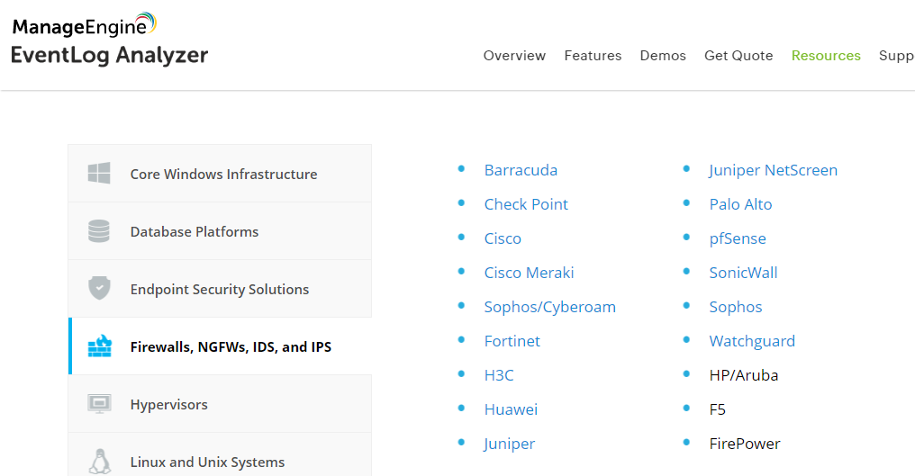The height and width of the screenshot is (476, 915).
Task: Open the Cisco Meraki link
Action: [529, 273]
